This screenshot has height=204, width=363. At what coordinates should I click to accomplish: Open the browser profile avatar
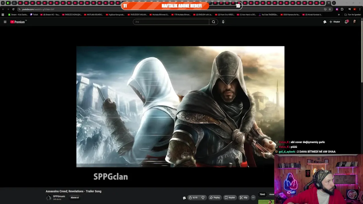pos(354,9)
